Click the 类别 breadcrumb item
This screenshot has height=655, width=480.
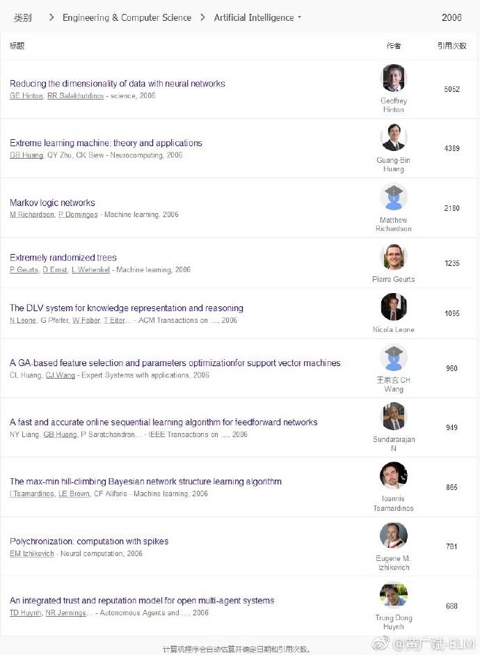click(x=23, y=17)
